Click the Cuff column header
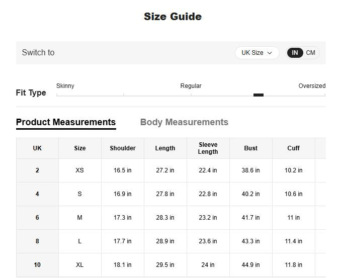Viewport: 341px width, 278px height. (x=293, y=148)
